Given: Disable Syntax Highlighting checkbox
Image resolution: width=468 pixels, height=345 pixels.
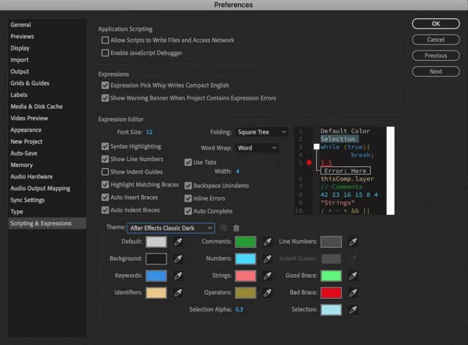Looking at the screenshot, I should coord(105,146).
